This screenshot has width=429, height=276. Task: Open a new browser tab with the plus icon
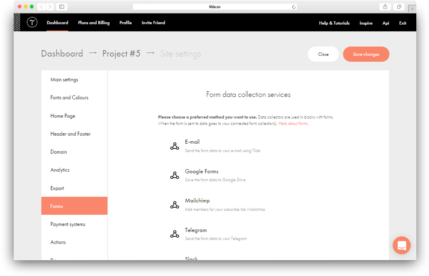411,9
